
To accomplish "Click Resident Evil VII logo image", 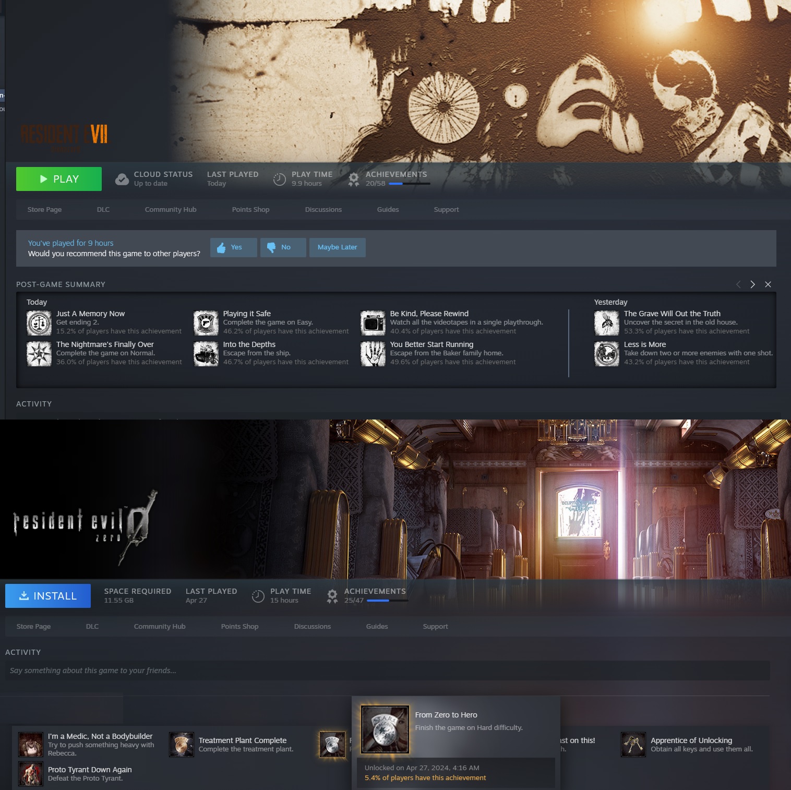I will [65, 137].
